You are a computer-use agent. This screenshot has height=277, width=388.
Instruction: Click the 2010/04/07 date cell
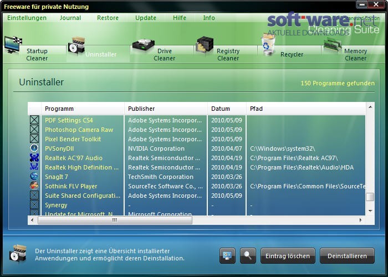[226, 148]
